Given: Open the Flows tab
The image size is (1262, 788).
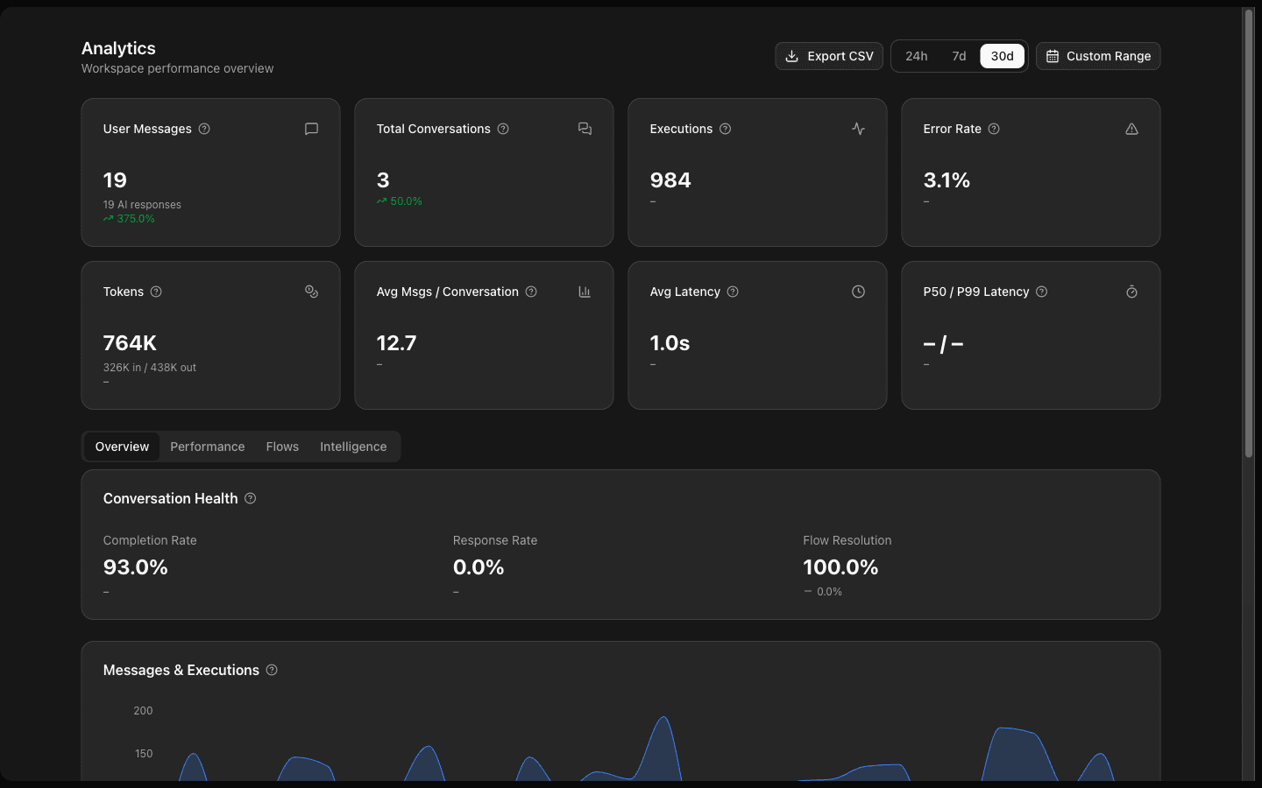Looking at the screenshot, I should [x=282, y=447].
